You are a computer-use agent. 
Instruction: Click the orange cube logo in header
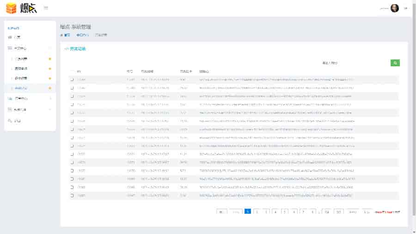pyautogui.click(x=11, y=8)
